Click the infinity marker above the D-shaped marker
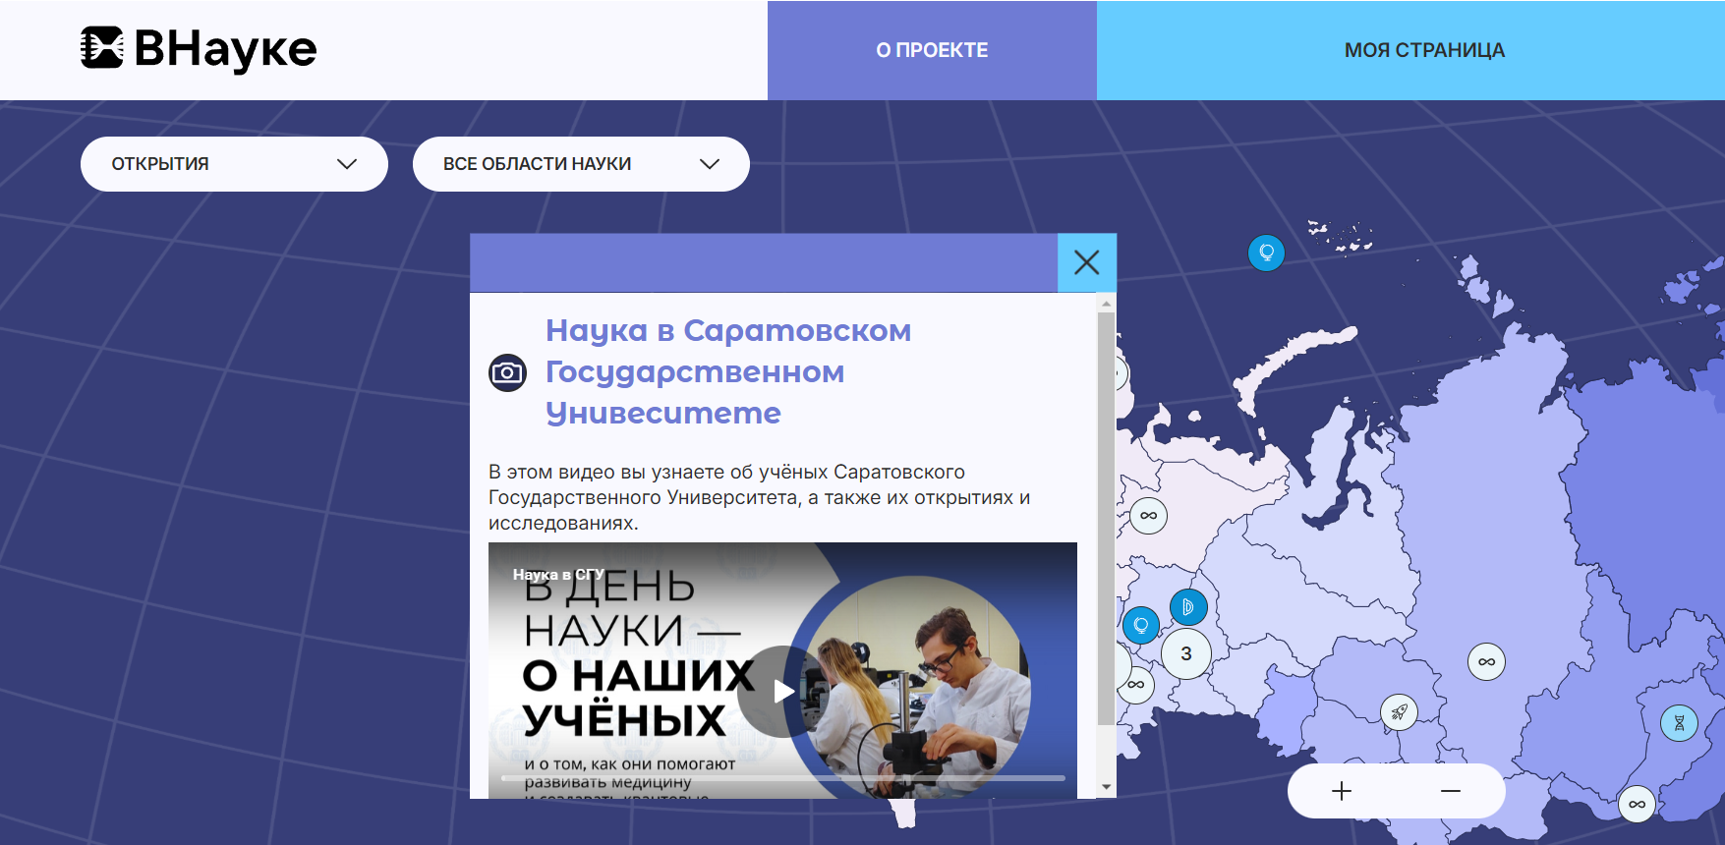1725x845 pixels. pos(1148,515)
